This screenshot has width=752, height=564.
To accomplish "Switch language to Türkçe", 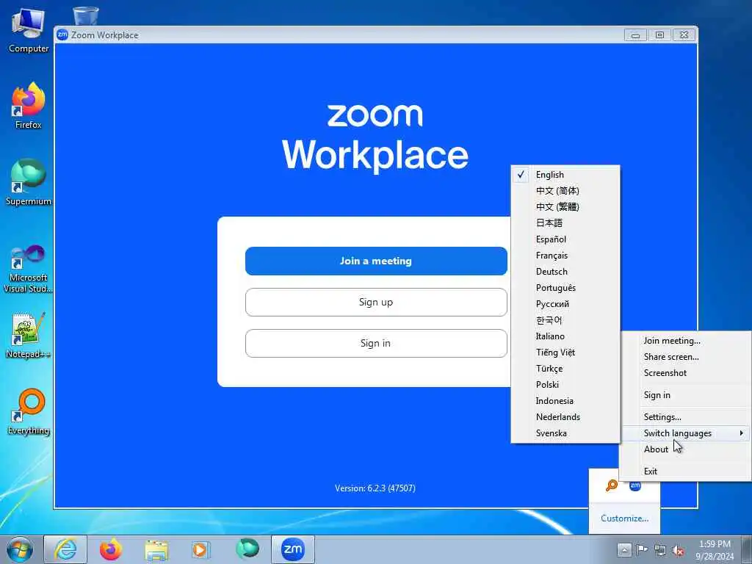I will 565,369.
